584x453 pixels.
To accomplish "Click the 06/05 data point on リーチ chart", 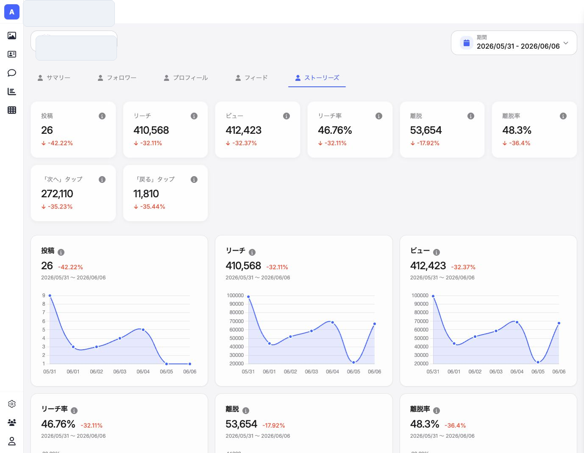I will 353,362.
